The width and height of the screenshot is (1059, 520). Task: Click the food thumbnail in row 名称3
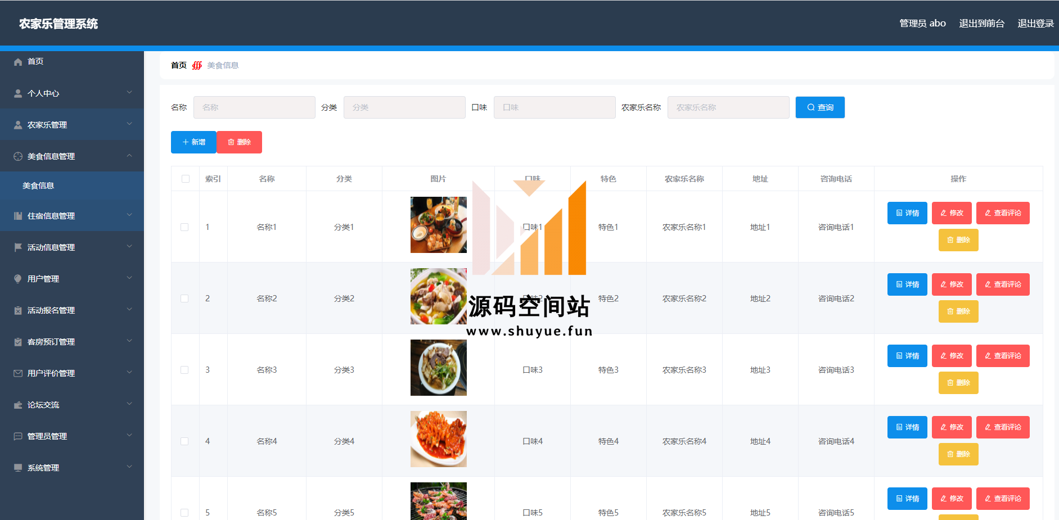click(439, 368)
